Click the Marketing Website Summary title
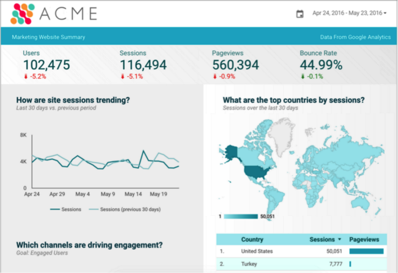The width and height of the screenshot is (398, 273). pos(48,37)
